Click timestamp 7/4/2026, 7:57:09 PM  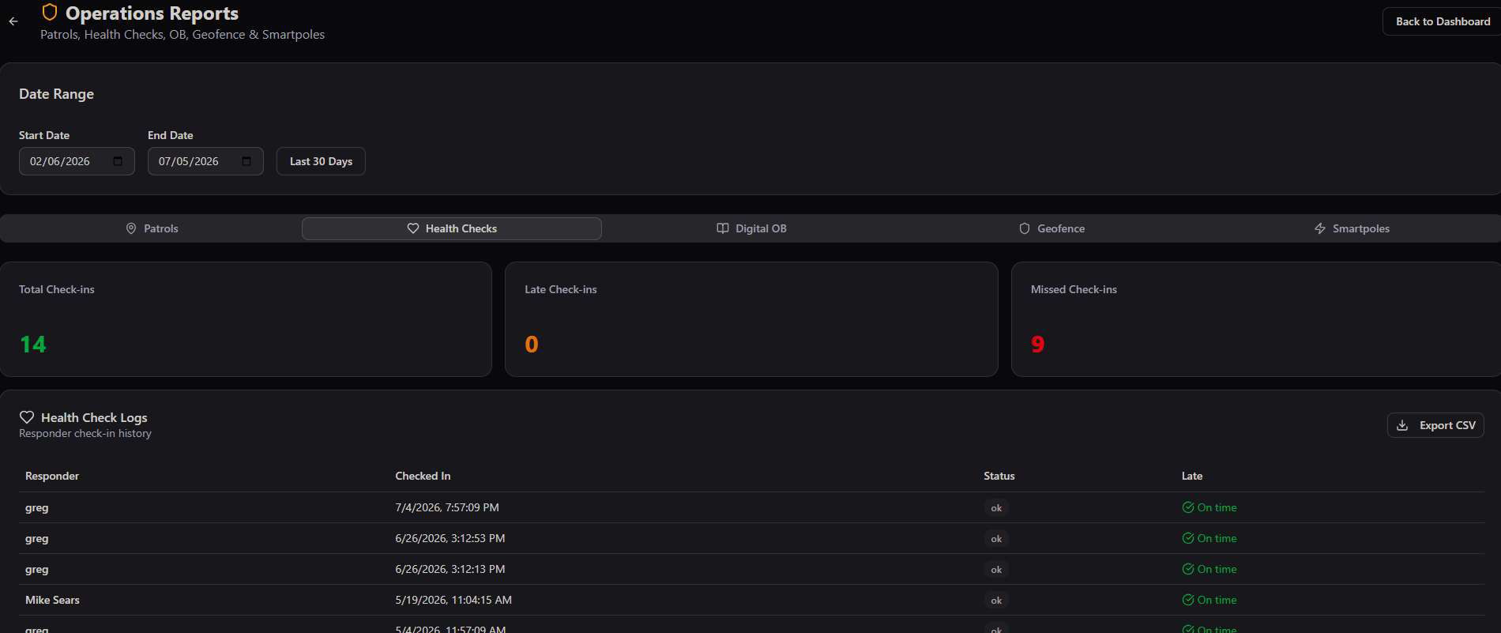click(x=447, y=507)
